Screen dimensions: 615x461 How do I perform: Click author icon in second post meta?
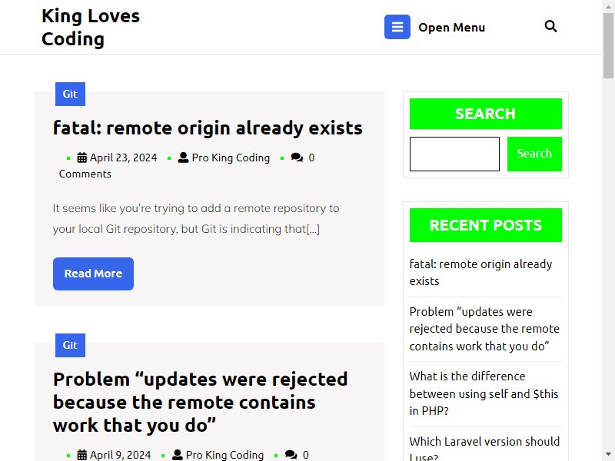(178, 455)
